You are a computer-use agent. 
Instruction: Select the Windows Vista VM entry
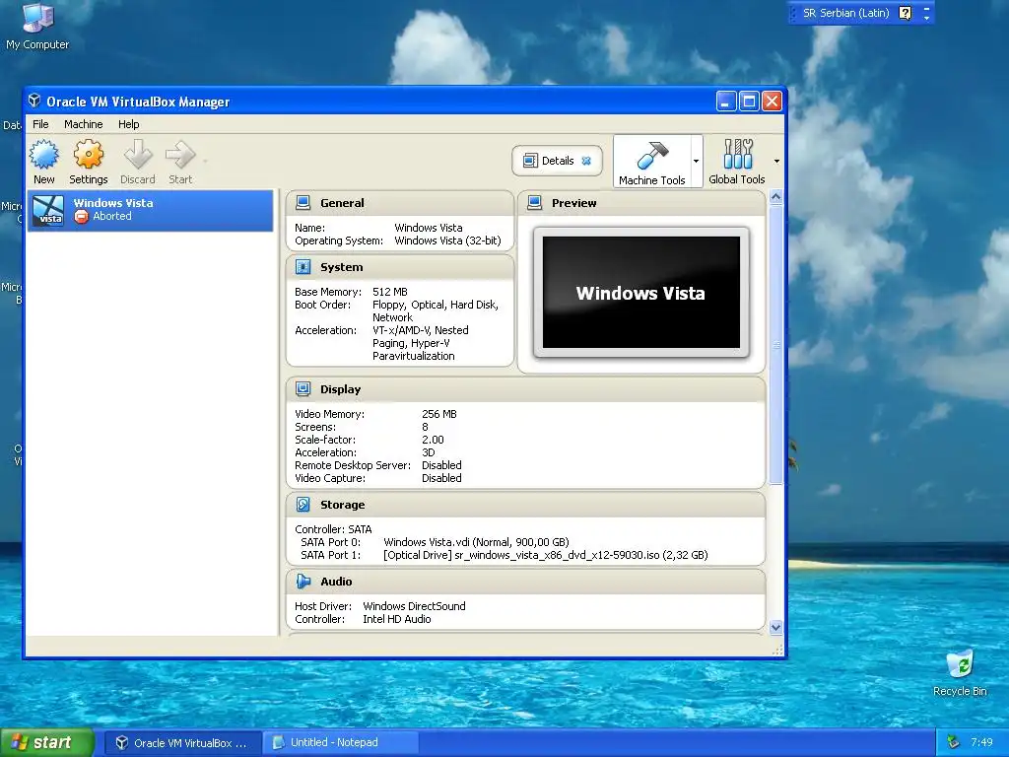150,210
